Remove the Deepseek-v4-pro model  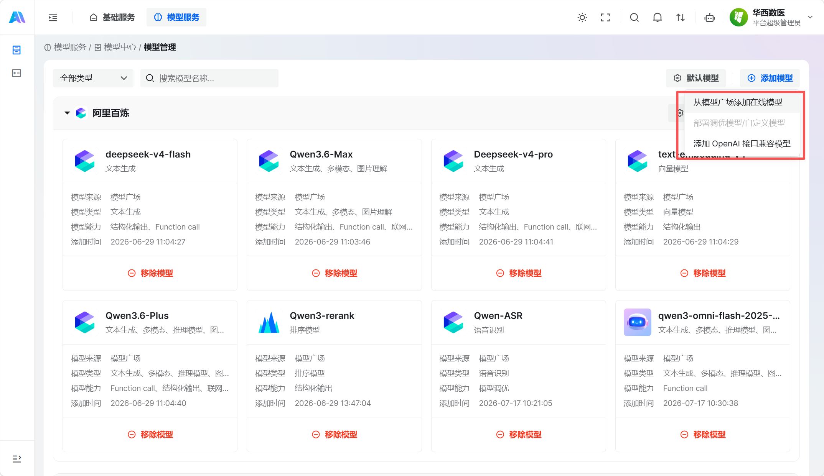(x=519, y=273)
